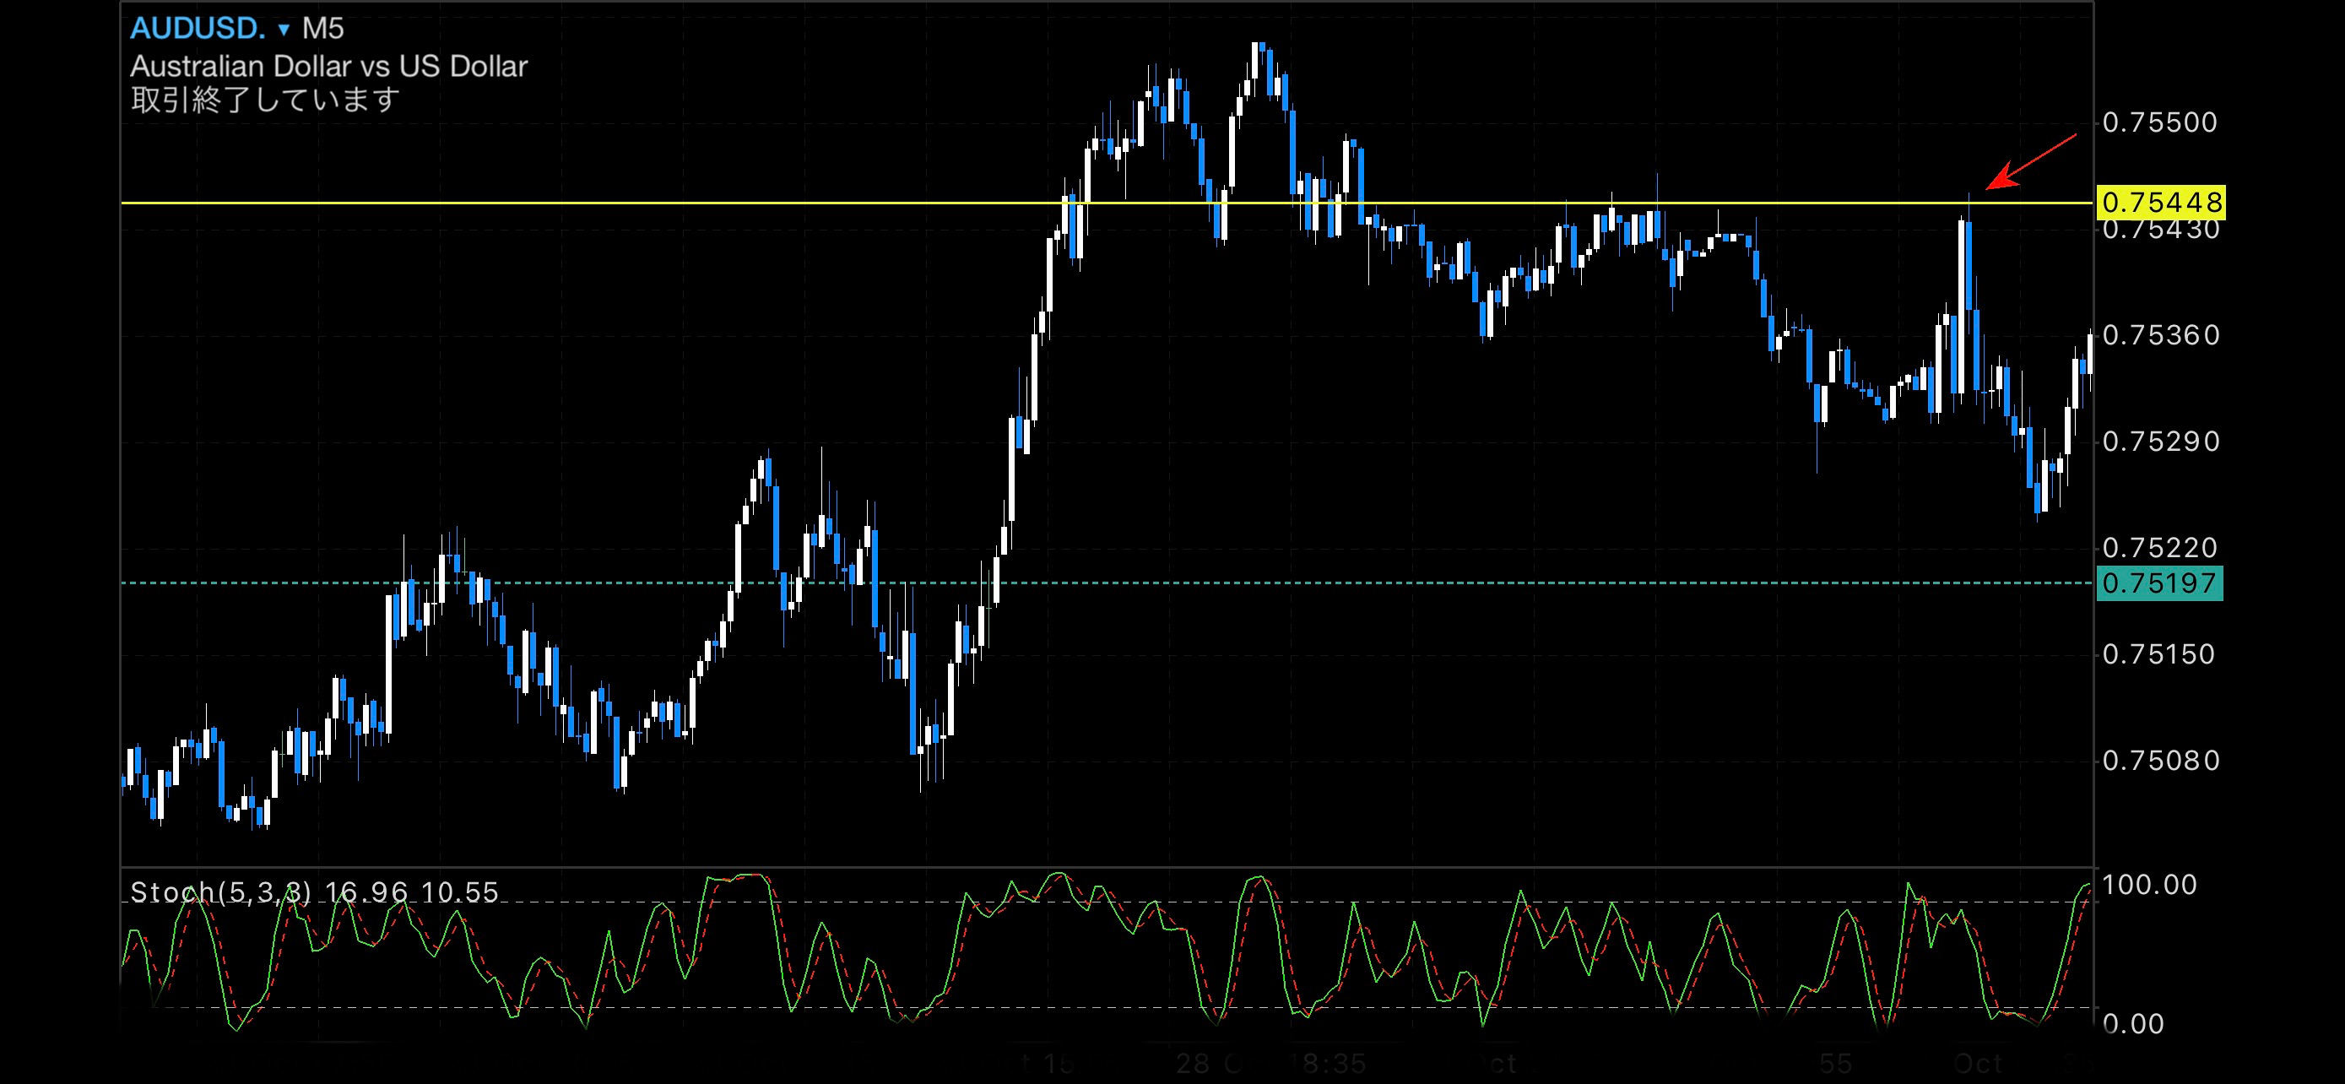The image size is (2345, 1084).
Task: Click the 0.75360 price scale label
Action: coord(2159,336)
